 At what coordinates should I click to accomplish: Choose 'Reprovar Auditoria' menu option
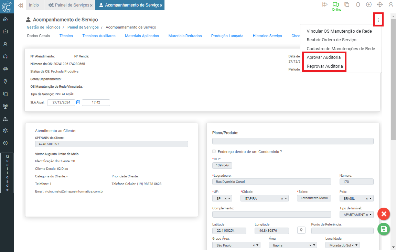tap(324, 66)
